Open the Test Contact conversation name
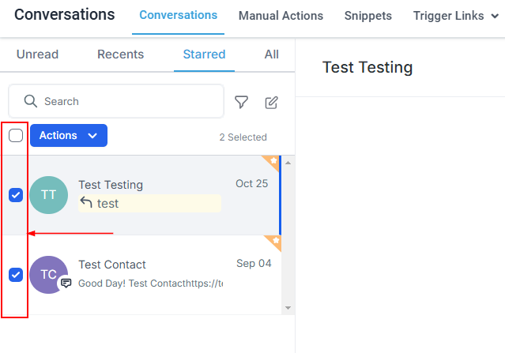505x353 pixels. (112, 265)
